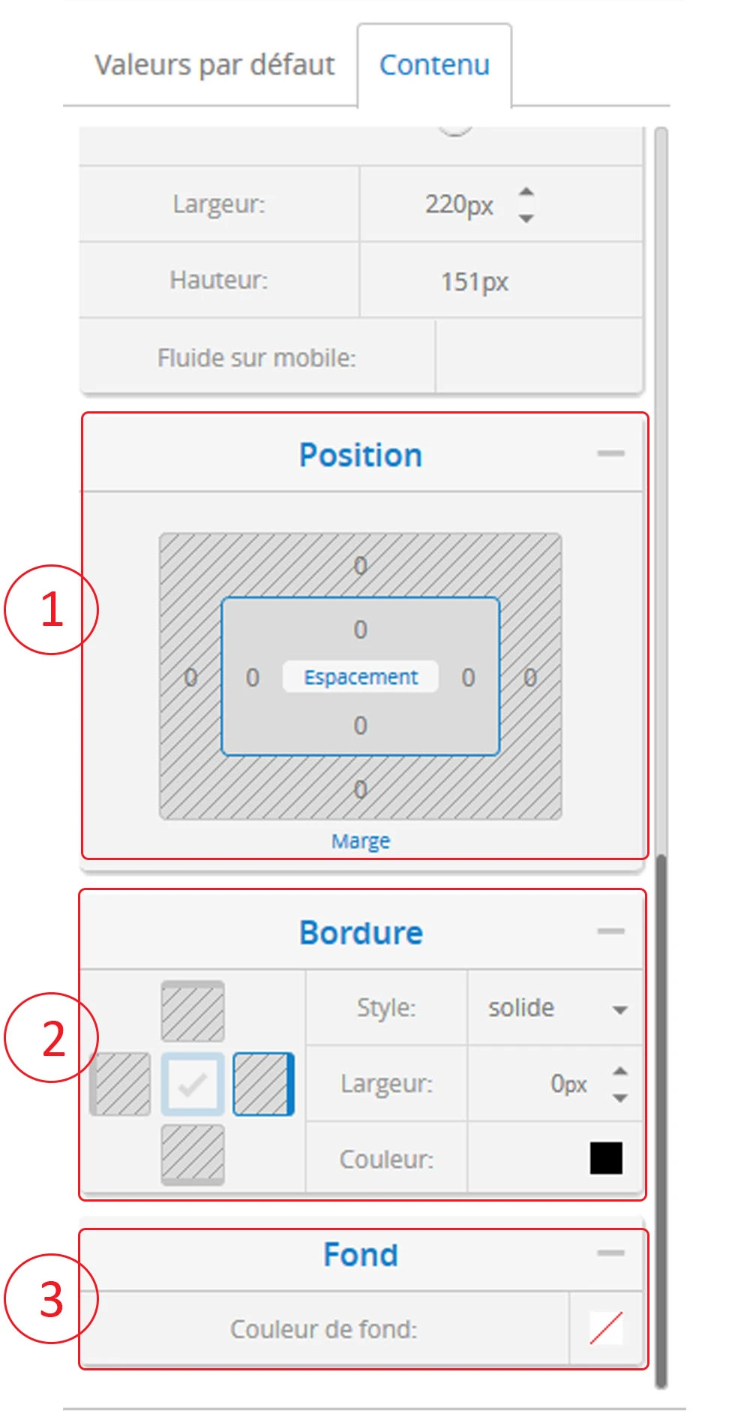Select the Contenu tab
This screenshot has height=1426, width=750.
(x=434, y=65)
